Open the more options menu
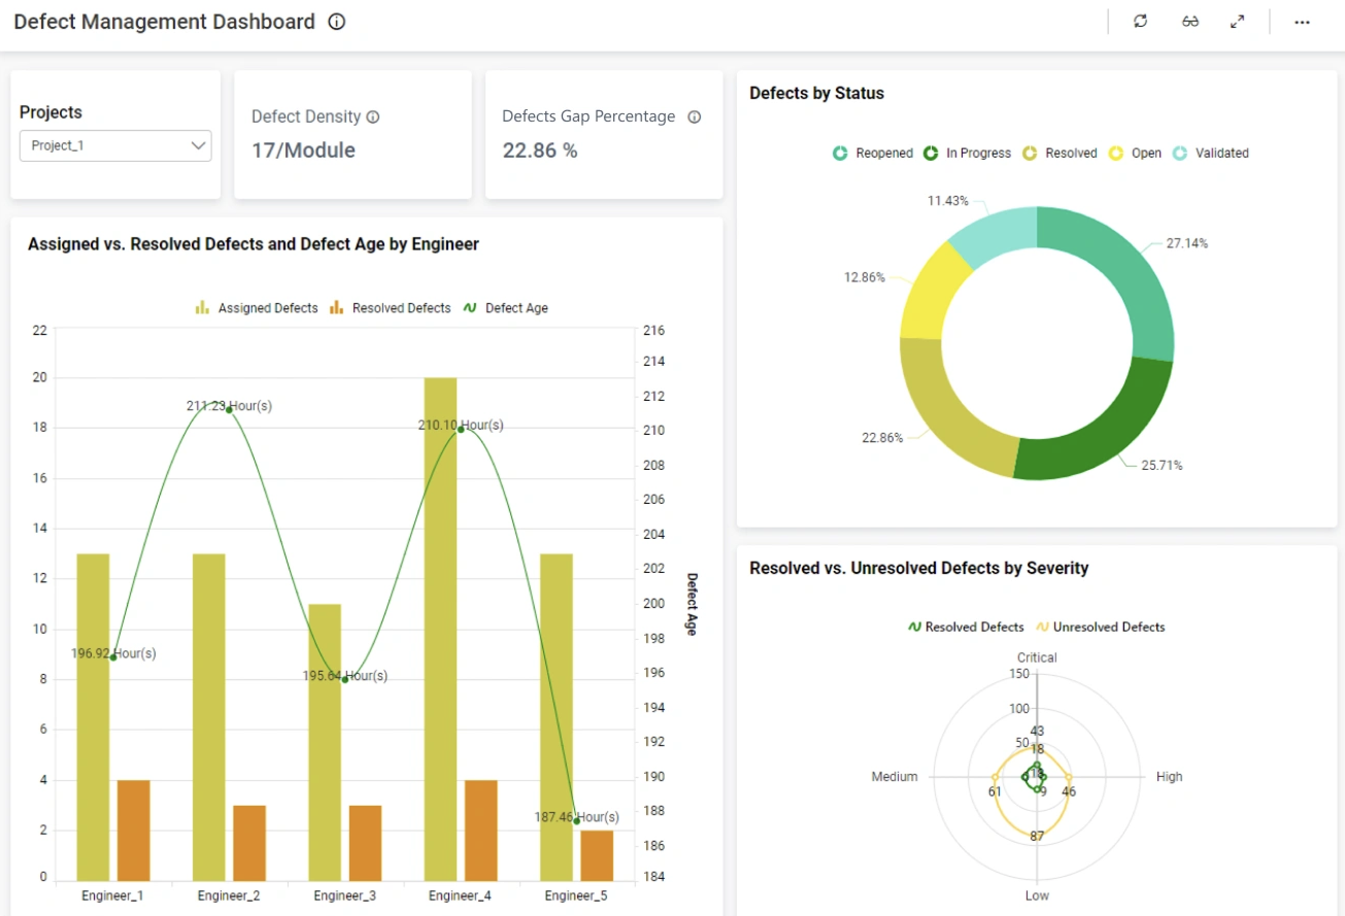 coord(1302,23)
